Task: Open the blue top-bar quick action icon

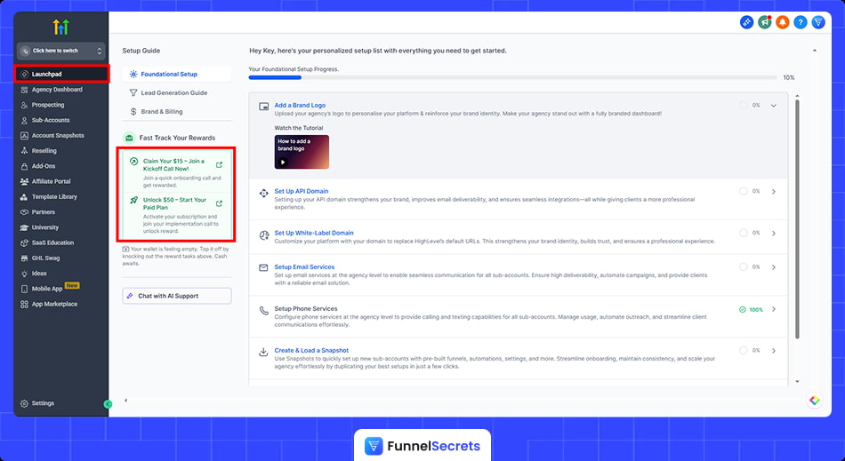Action: coord(746,22)
